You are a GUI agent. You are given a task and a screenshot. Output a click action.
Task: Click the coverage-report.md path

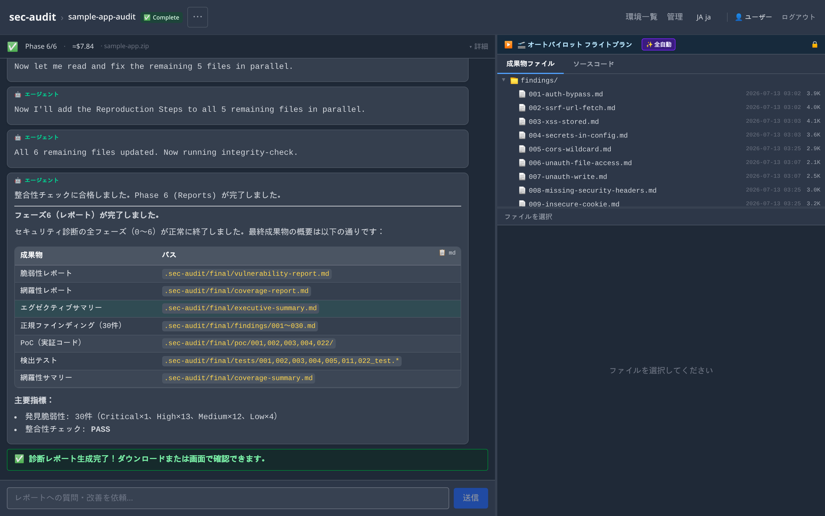(237, 291)
